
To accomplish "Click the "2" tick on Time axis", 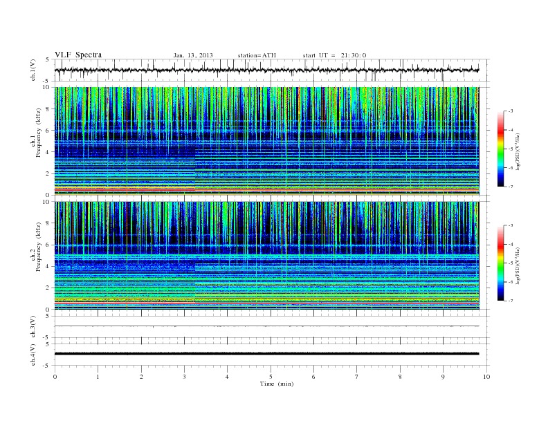I will click(141, 377).
